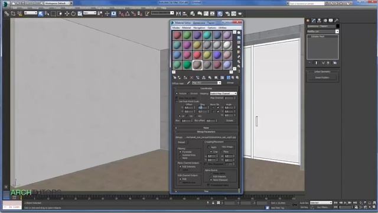Click the Pick Material eyedropper
Screen dimensions: 378x213
click(189, 83)
